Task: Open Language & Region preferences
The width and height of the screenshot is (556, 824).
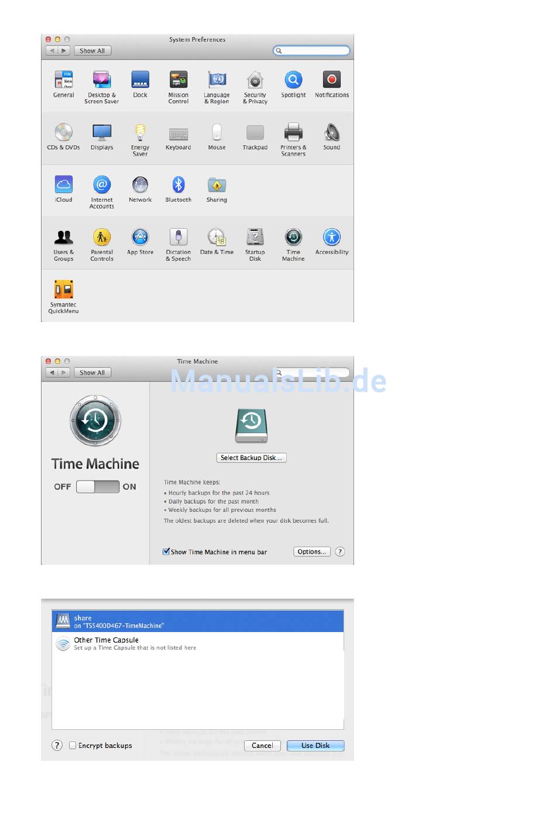Action: [217, 87]
